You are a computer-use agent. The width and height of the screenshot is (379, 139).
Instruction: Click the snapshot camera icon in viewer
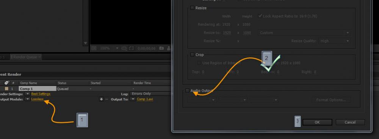(x=161, y=48)
